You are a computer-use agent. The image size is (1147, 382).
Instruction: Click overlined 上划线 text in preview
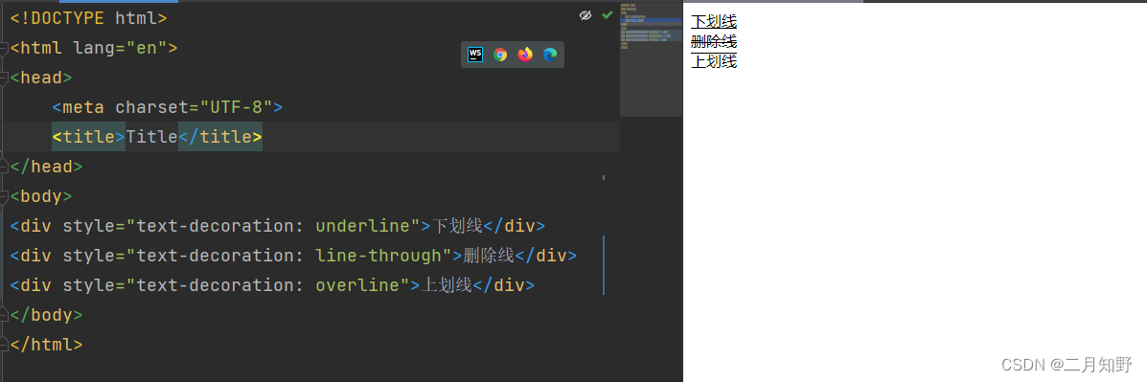[x=713, y=61]
